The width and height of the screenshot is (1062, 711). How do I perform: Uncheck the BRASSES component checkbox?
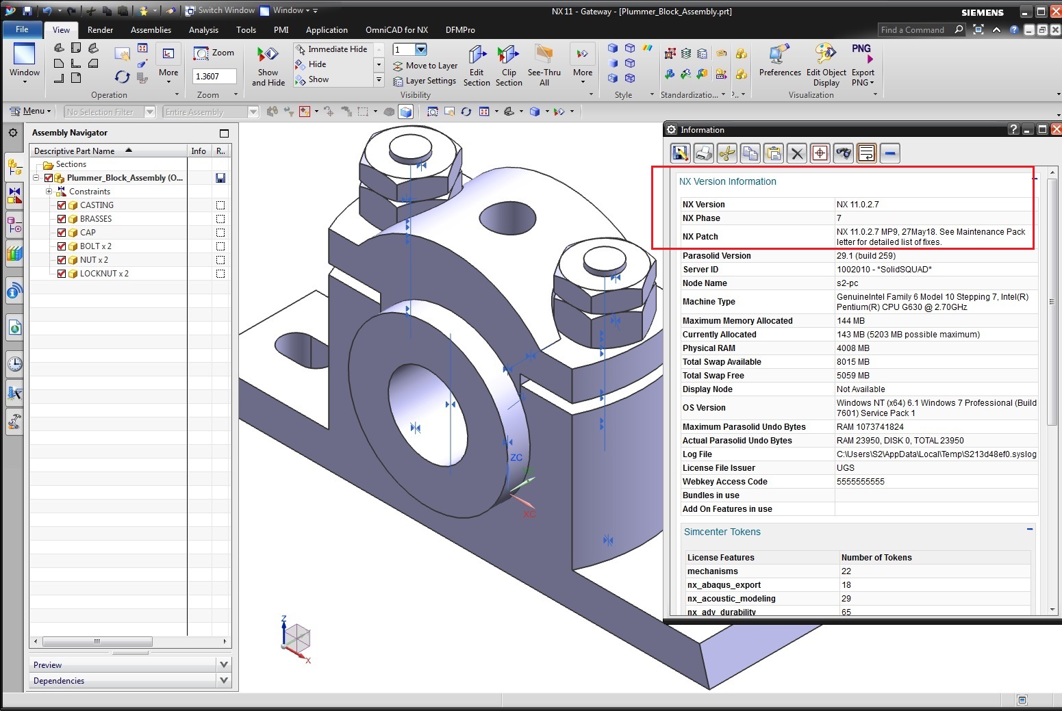pos(62,219)
